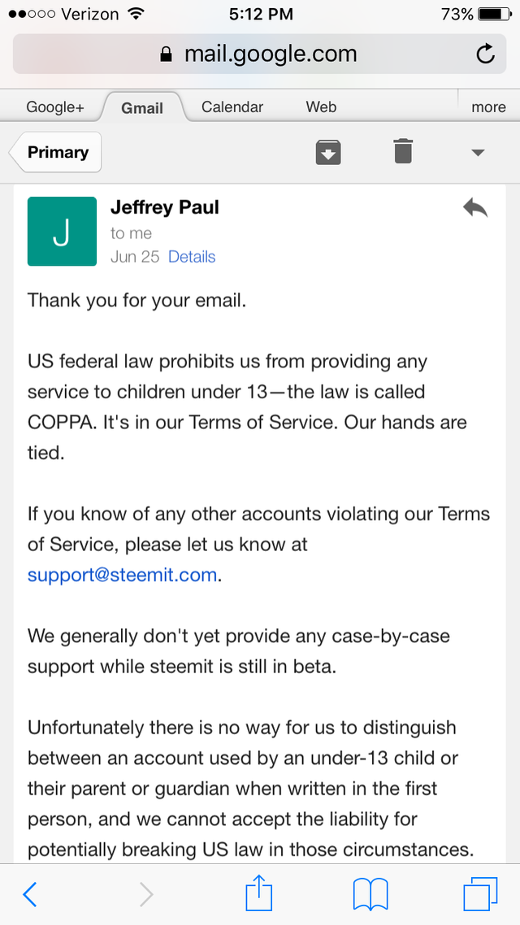Open the "more" apps menu
520x925 pixels.
click(488, 107)
